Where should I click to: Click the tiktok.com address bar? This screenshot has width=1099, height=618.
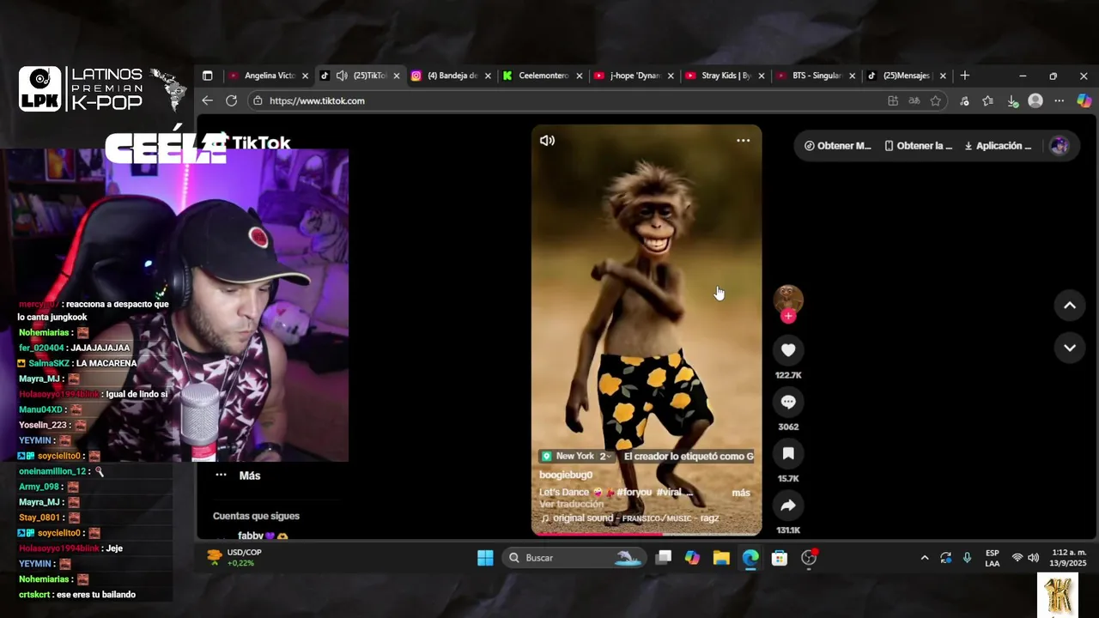(x=567, y=100)
